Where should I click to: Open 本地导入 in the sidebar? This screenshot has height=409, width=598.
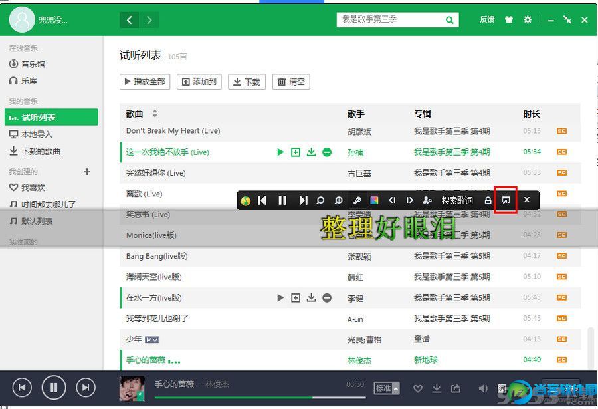31,134
